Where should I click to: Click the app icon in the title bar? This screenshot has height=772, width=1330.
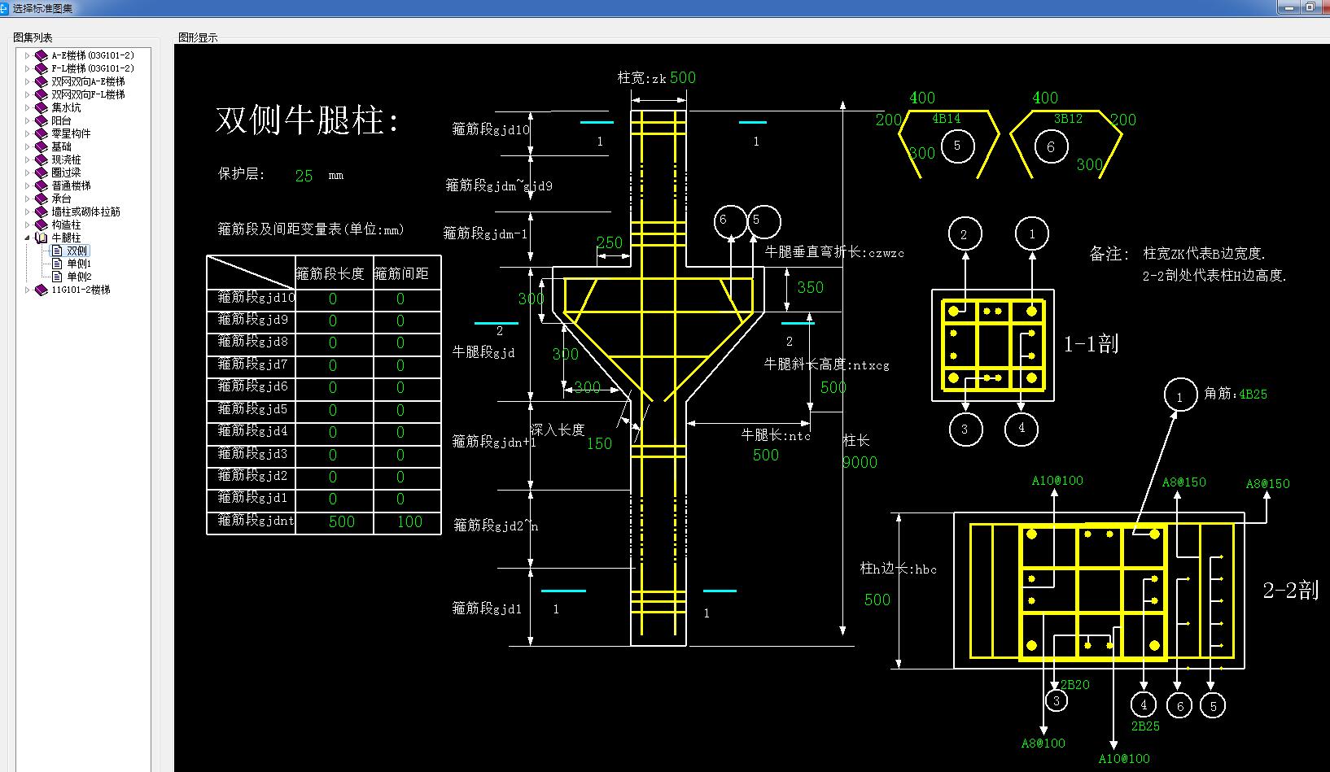[3, 7]
